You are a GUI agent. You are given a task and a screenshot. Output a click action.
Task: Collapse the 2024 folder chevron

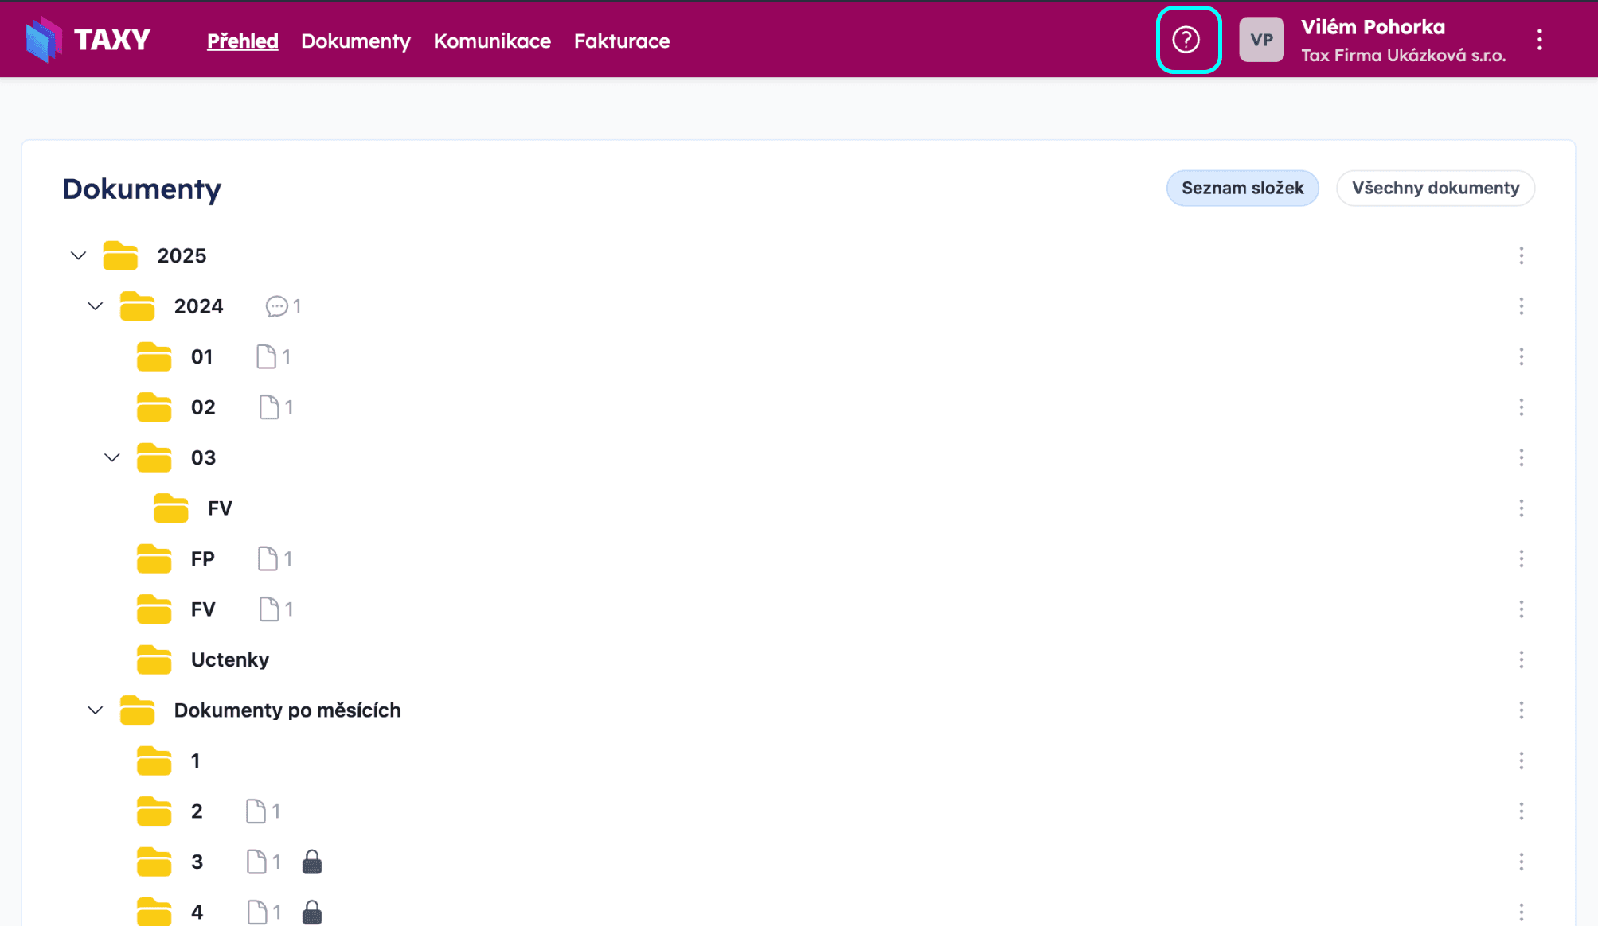pyautogui.click(x=96, y=306)
